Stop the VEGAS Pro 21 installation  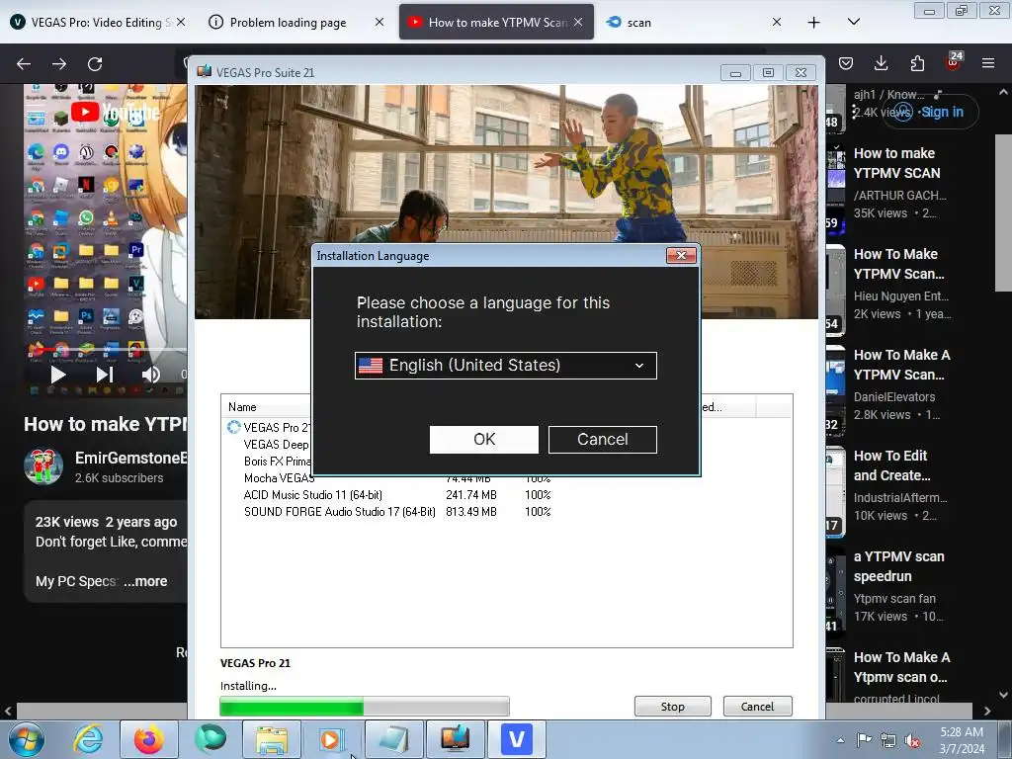click(672, 706)
